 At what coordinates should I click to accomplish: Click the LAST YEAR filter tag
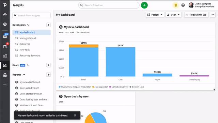(69, 32)
